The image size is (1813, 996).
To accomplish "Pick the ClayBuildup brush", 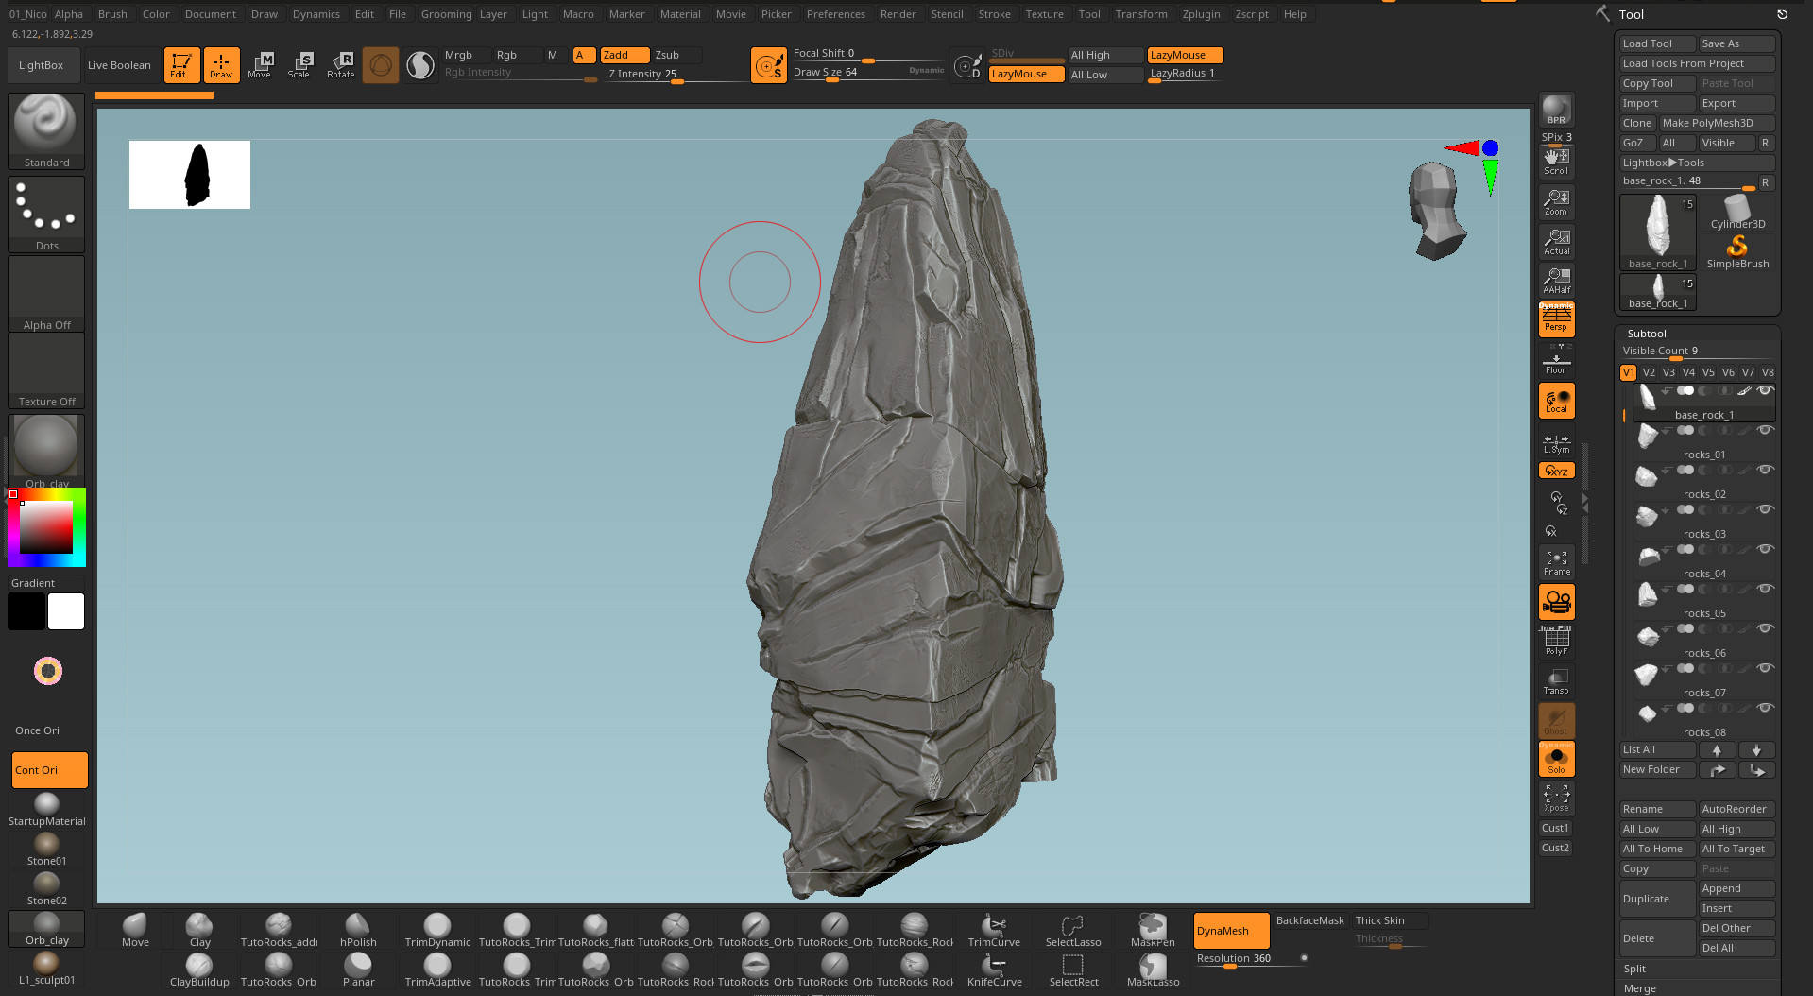I will (199, 969).
